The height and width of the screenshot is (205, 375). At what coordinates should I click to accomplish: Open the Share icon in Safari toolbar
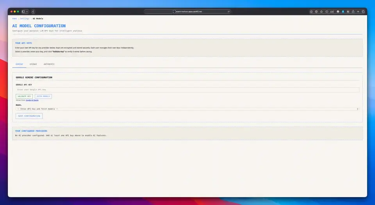353,11
